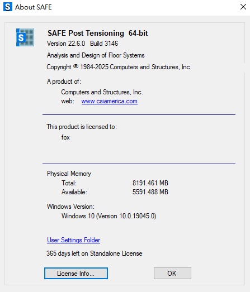Open the www.csiamerica.com link
The width and height of the screenshot is (250, 292).
pyautogui.click(x=109, y=101)
